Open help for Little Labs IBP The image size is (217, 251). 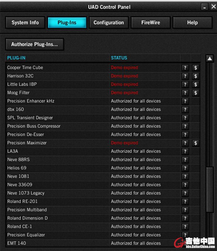(x=185, y=85)
